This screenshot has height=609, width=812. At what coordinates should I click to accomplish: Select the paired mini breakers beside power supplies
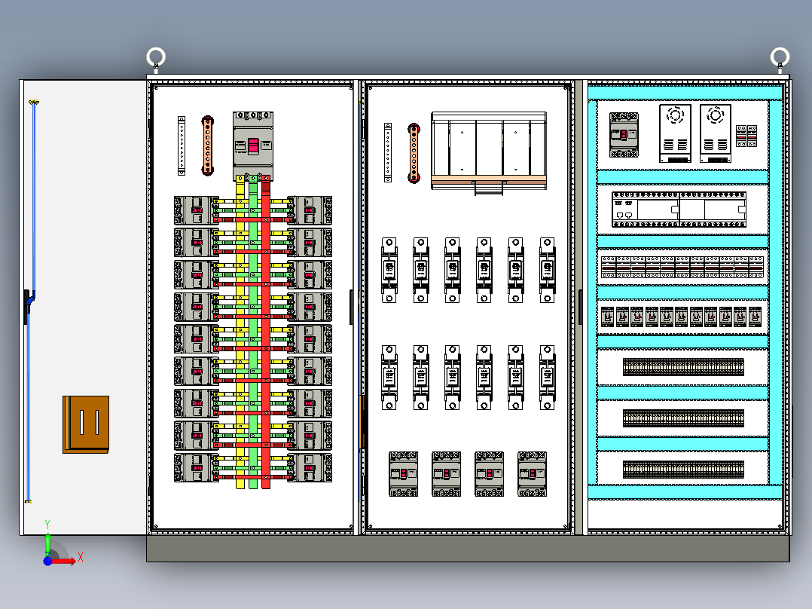(746, 136)
